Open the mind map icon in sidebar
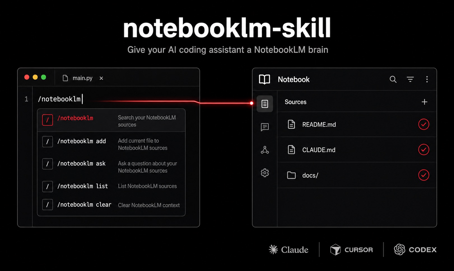This screenshot has height=271, width=454. pos(265,150)
